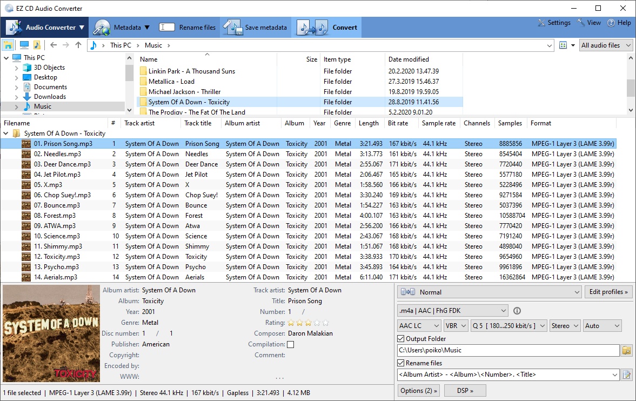Open the VBR bitrate mode dropdown

click(454, 325)
